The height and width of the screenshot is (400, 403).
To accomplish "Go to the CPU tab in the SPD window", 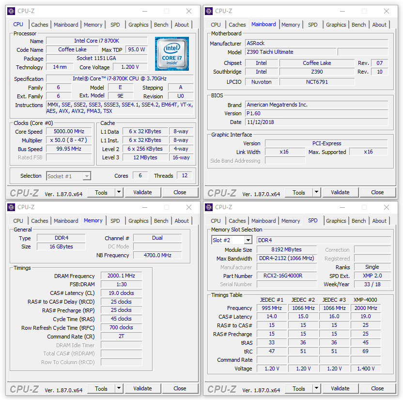I will point(216,221).
